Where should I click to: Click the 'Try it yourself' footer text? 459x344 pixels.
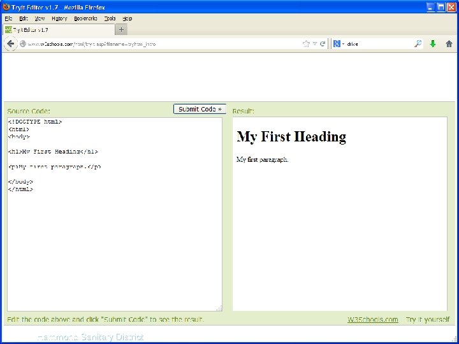pos(428,319)
